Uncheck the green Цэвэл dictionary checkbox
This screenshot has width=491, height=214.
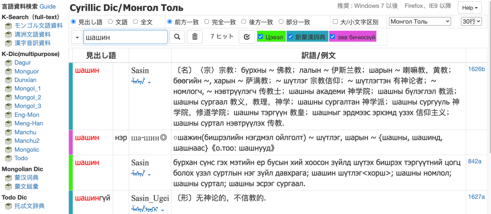tap(260, 36)
